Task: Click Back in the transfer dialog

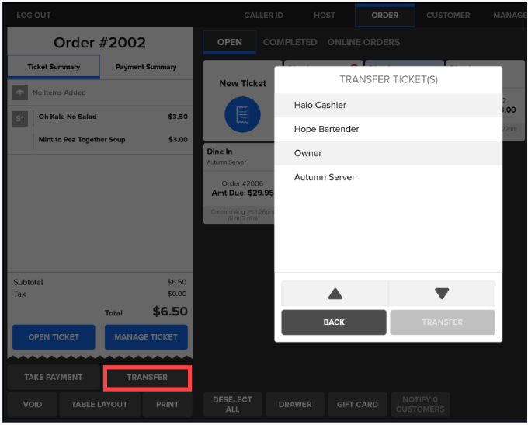Action: point(334,322)
